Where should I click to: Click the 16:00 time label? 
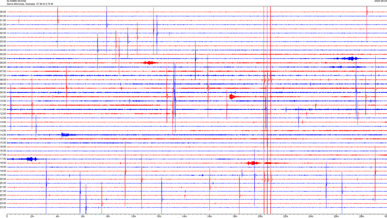pyautogui.click(x=3, y=147)
